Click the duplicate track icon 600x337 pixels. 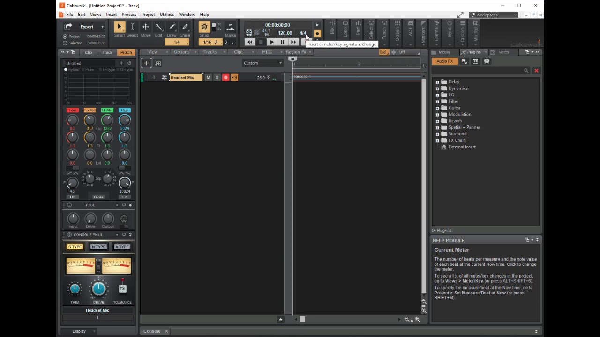tap(157, 63)
